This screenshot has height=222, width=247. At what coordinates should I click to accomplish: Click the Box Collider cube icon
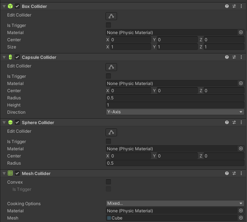pyautogui.click(x=10, y=6)
